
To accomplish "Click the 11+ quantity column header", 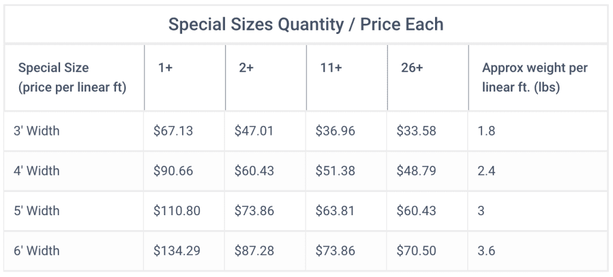I will point(331,68).
